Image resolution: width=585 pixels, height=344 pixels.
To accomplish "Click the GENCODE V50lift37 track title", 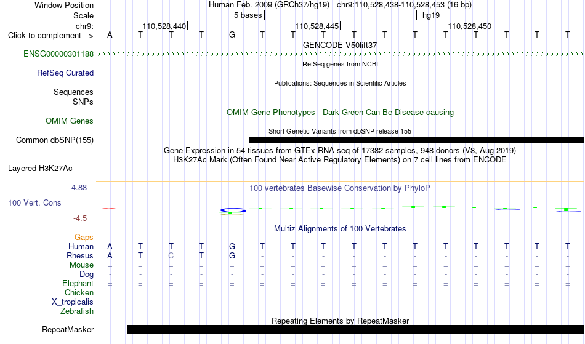I will (340, 45).
